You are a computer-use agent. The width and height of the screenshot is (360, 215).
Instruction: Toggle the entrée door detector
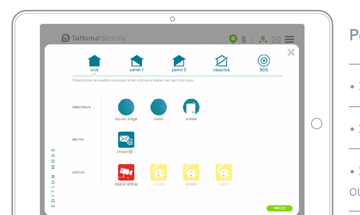[191, 107]
